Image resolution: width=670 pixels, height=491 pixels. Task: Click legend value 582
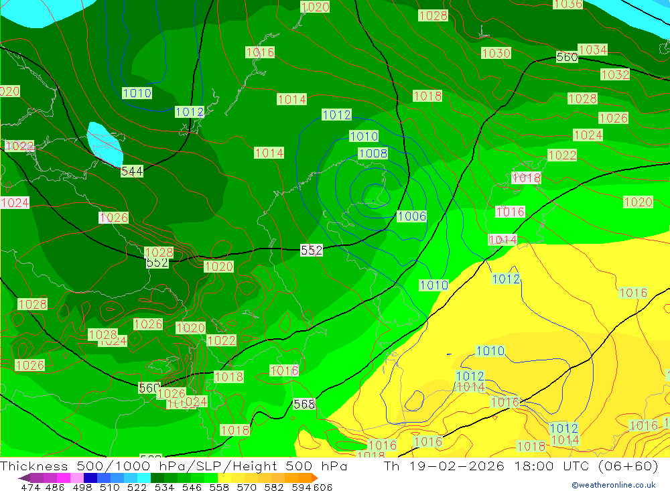click(x=274, y=487)
